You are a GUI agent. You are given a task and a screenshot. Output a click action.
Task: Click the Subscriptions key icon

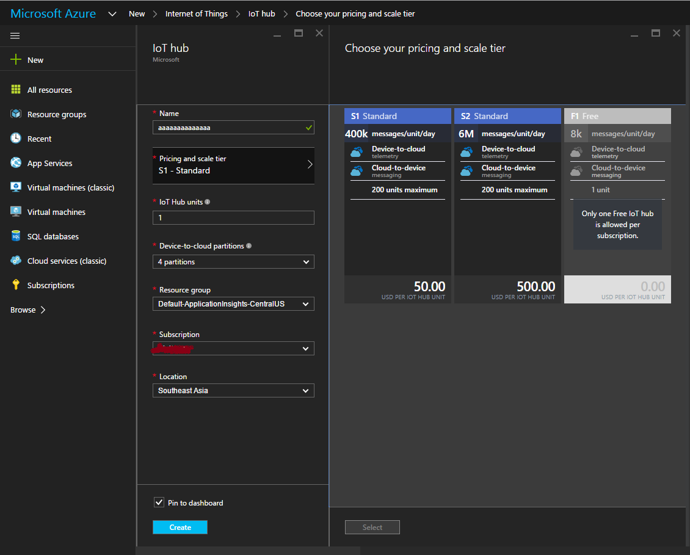point(16,285)
